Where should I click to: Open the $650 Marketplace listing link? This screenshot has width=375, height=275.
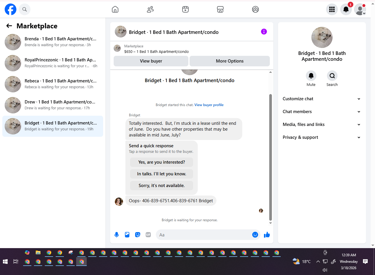[x=156, y=51]
